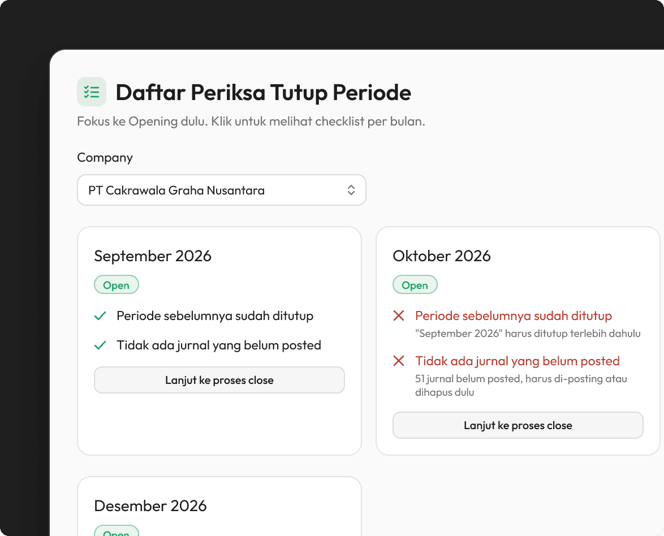This screenshot has height=536, width=664.
Task: Click the Open status badge under Oktober 2026
Action: click(x=415, y=285)
